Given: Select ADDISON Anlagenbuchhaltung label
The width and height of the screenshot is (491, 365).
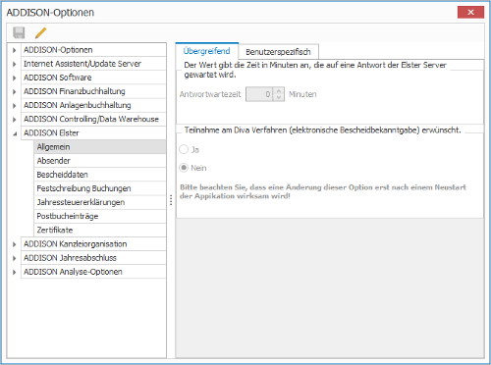Looking at the screenshot, I should click(x=78, y=105).
